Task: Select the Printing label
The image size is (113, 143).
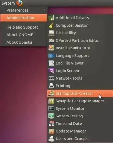Action: coord(63,86)
